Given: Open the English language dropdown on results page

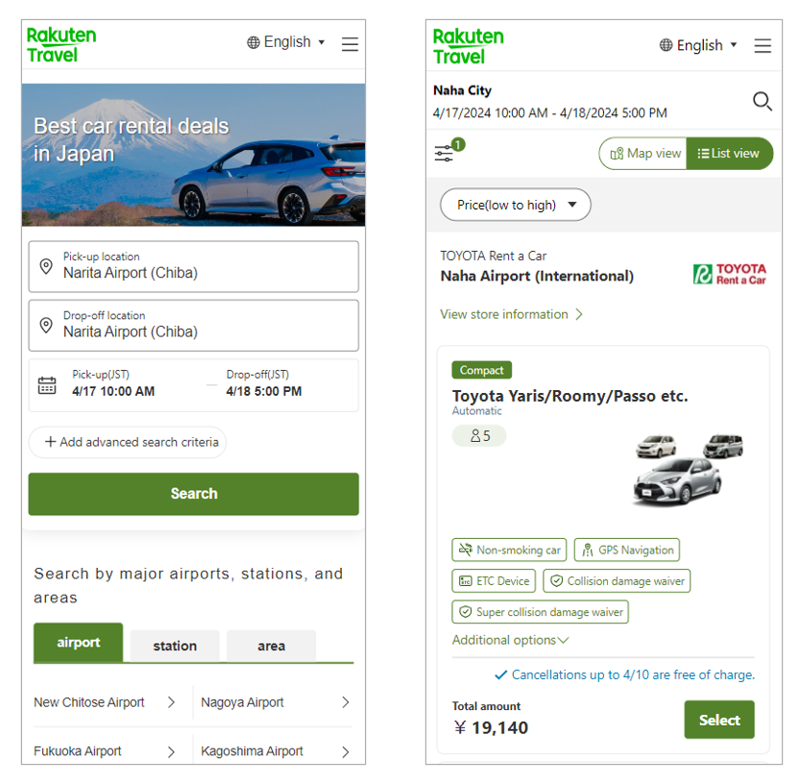Looking at the screenshot, I should tap(698, 45).
